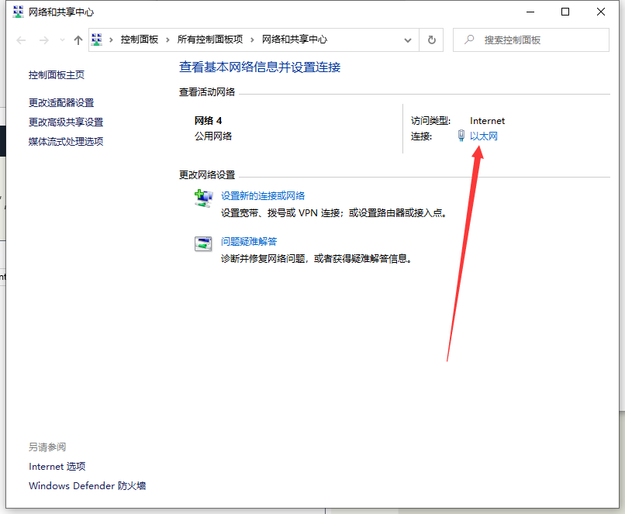Open the recent locations dropdown arrow
This screenshot has height=514, width=625.
[62, 40]
